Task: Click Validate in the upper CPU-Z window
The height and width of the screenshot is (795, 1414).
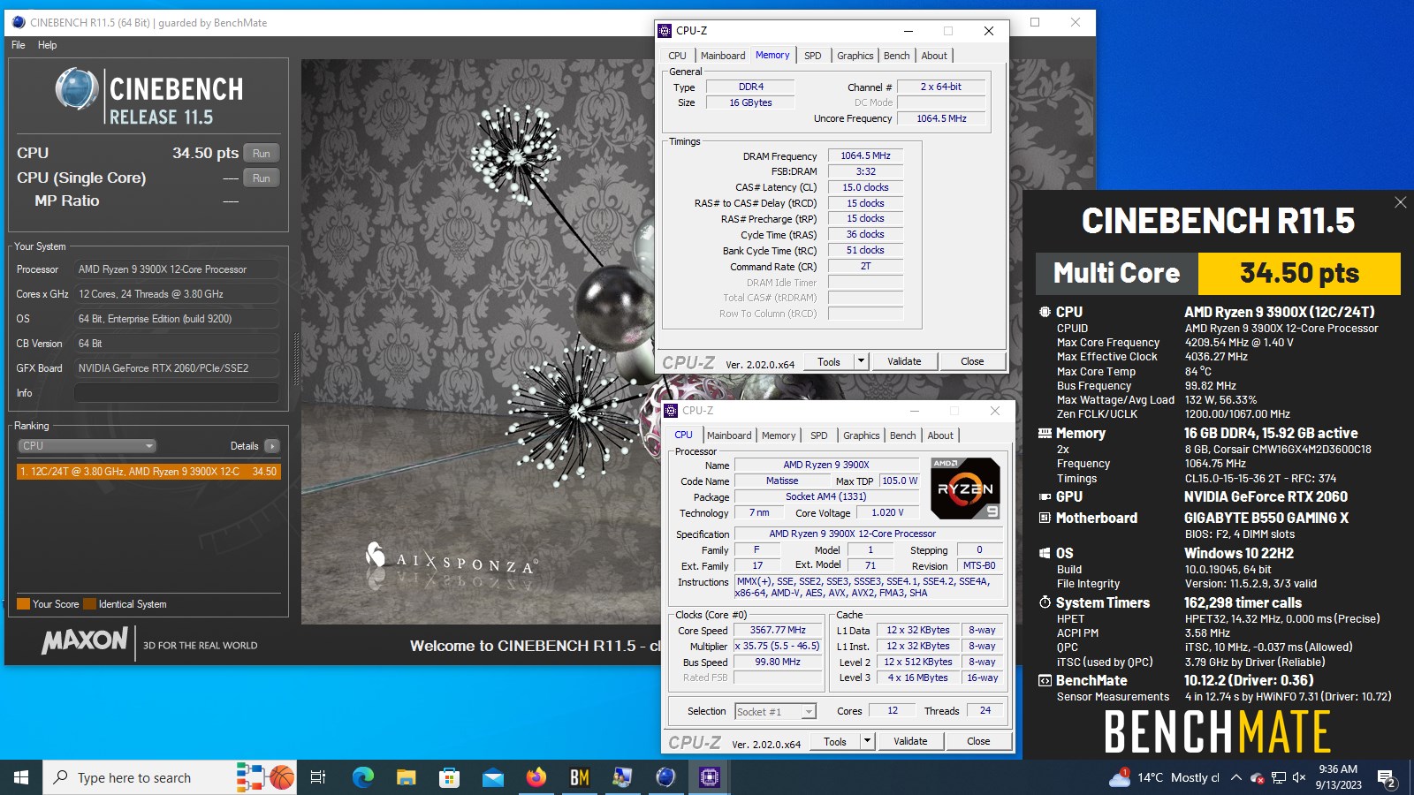Action: 904,361
